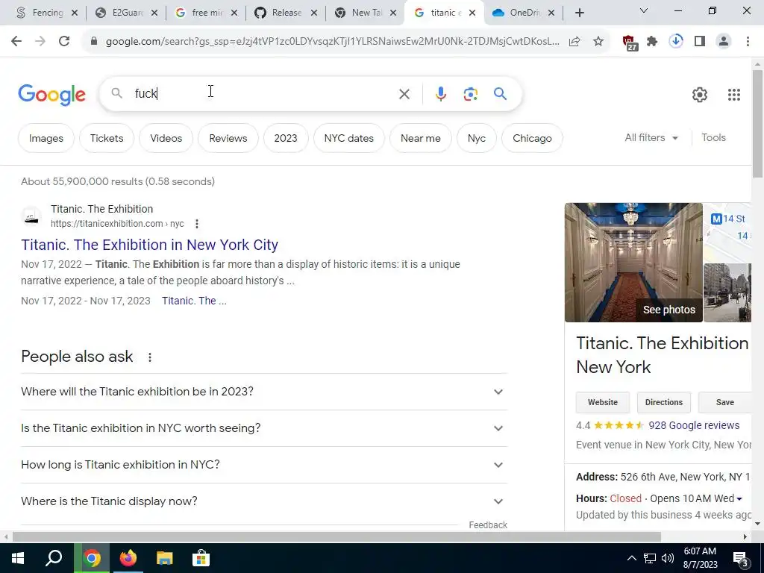Reload the current page
The height and width of the screenshot is (573, 764).
point(64,42)
